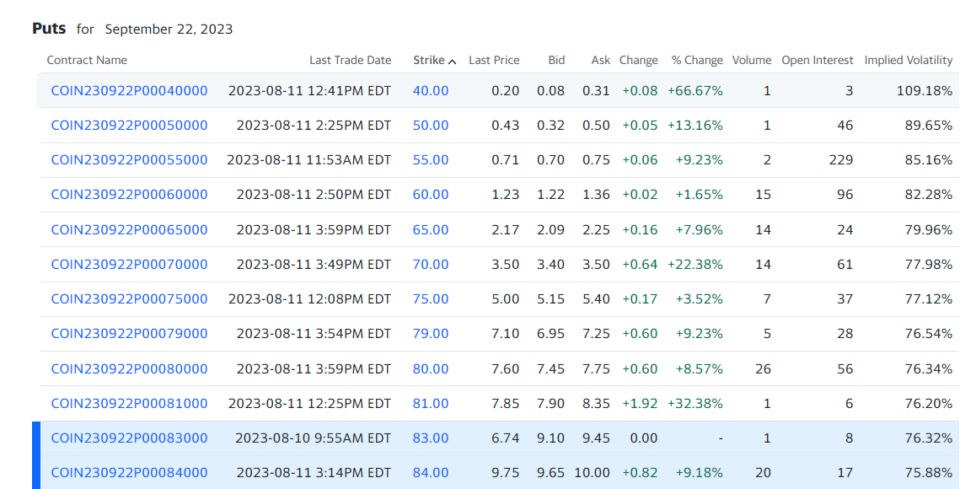Click the 80.00 strike link
976x489 pixels.
point(430,368)
